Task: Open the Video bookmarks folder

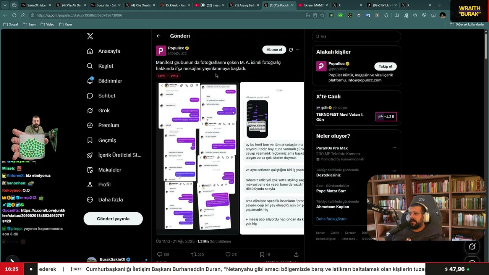Action: [x=48, y=24]
